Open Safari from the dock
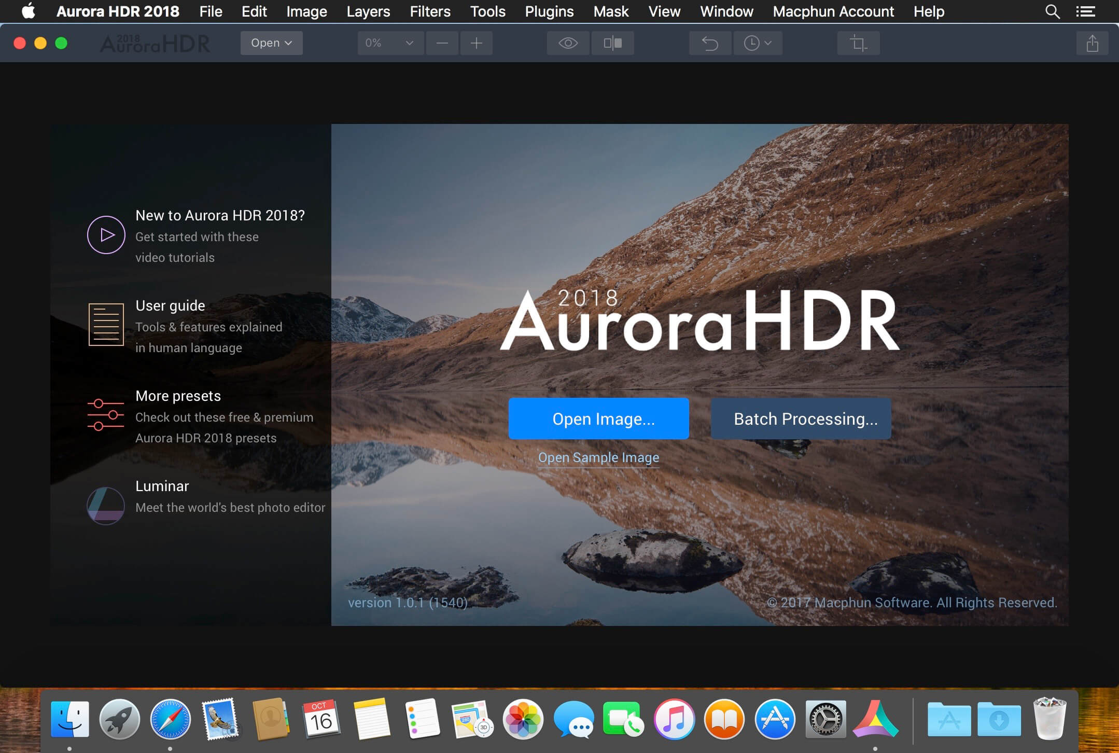Screen dimensions: 1119x753 (170, 719)
